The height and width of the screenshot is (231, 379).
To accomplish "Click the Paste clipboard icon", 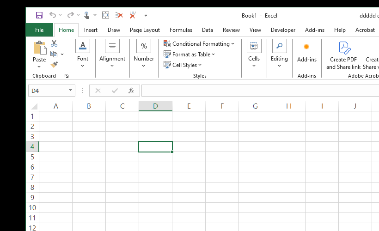I will tap(40, 48).
